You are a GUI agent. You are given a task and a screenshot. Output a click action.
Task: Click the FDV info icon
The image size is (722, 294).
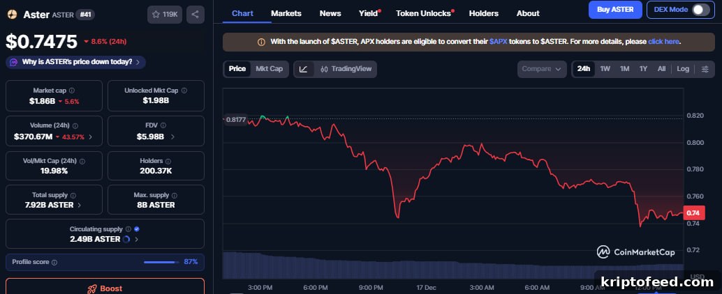pos(163,125)
